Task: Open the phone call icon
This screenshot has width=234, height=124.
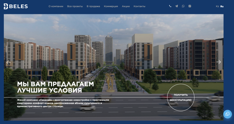Action: pyautogui.click(x=170, y=6)
